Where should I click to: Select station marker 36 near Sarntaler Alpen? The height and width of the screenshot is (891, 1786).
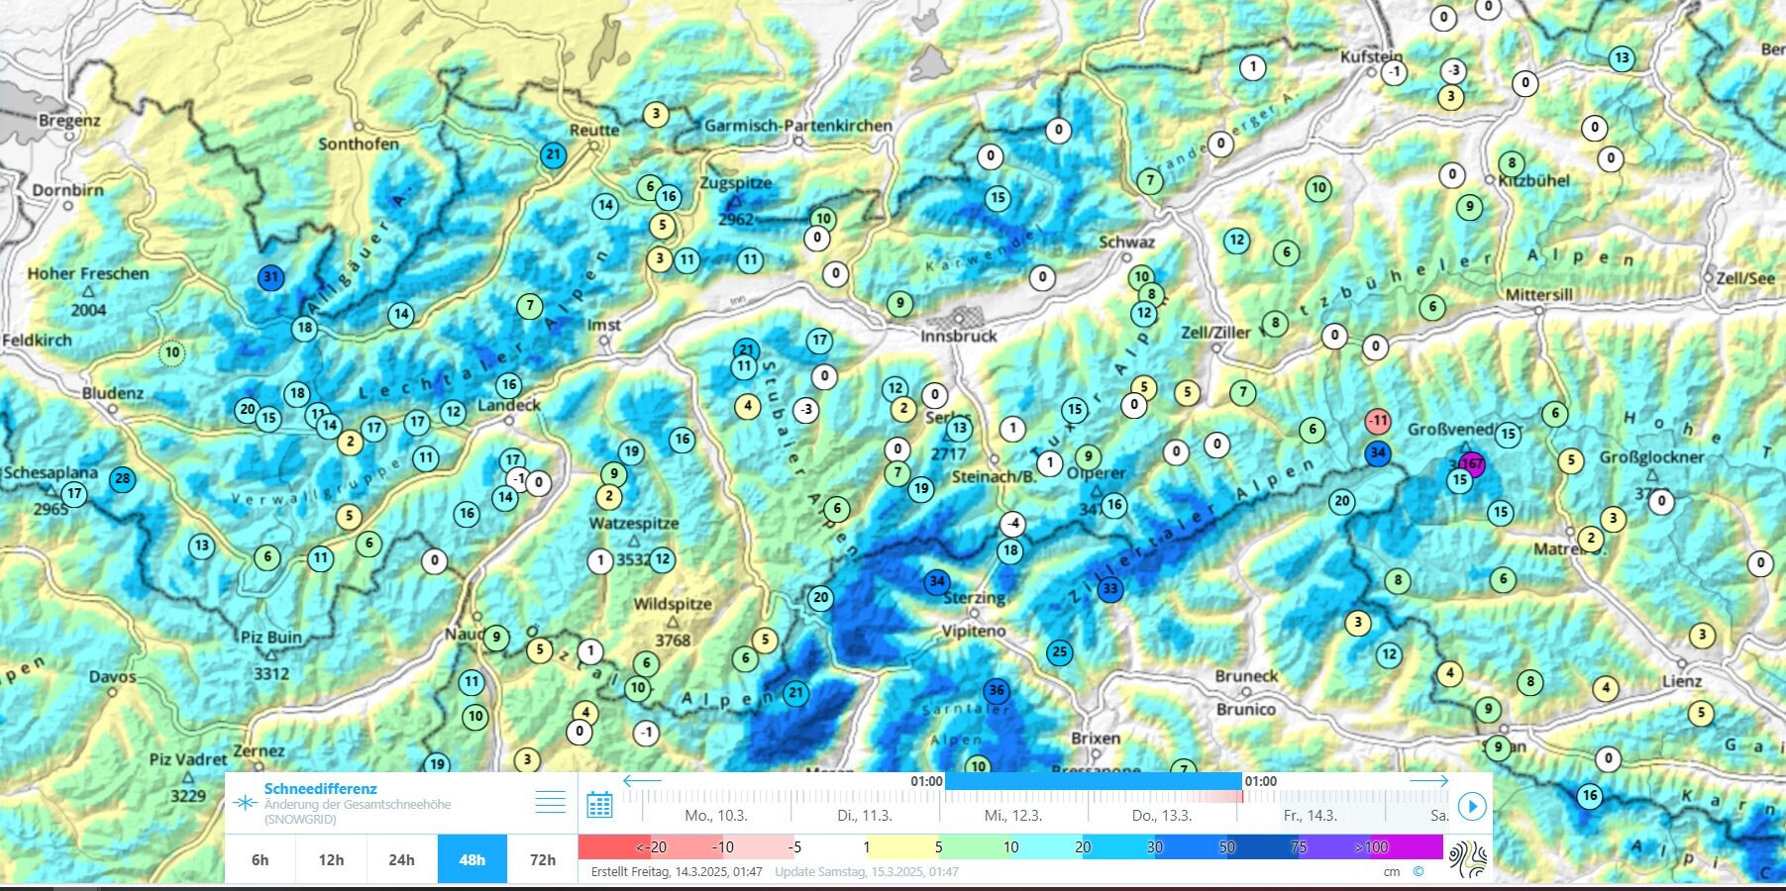tap(997, 690)
